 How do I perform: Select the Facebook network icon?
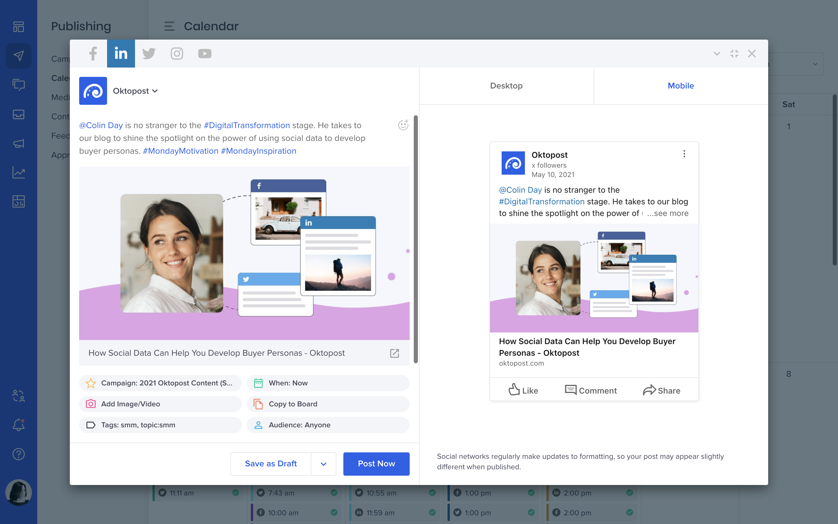(93, 53)
